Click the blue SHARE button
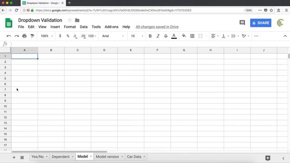 click(261, 23)
